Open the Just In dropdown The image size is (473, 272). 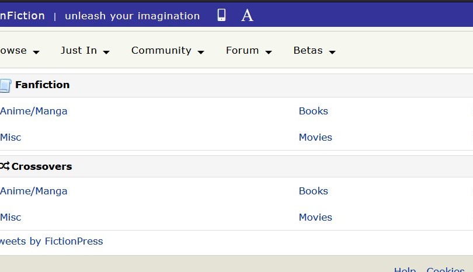[x=85, y=51]
